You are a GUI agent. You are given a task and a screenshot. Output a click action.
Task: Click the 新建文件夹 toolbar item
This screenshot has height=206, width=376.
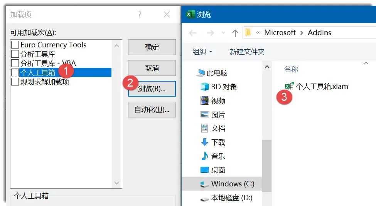click(x=247, y=52)
